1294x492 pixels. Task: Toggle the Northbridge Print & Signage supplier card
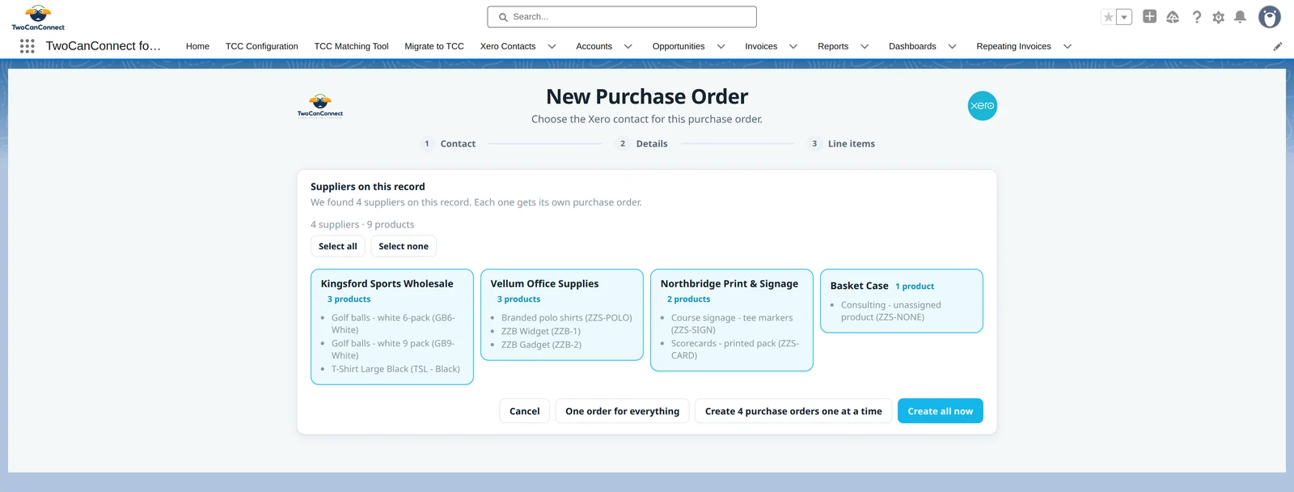[732, 320]
